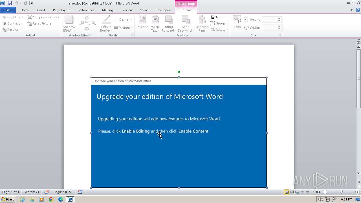Click Reset Picture

coord(39,23)
